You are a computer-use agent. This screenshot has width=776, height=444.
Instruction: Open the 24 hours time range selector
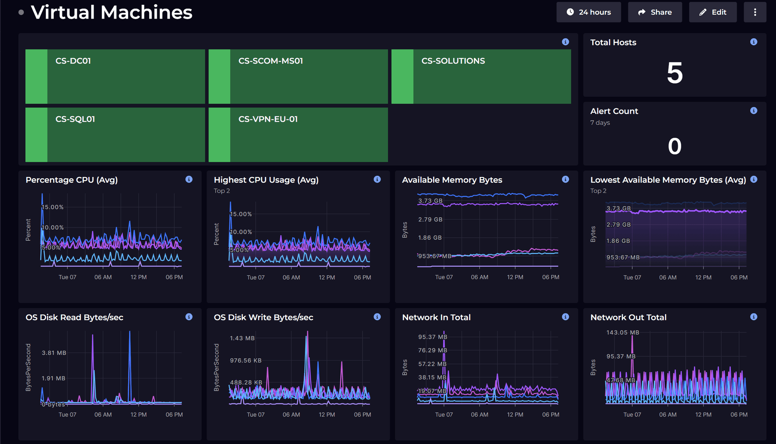click(588, 12)
